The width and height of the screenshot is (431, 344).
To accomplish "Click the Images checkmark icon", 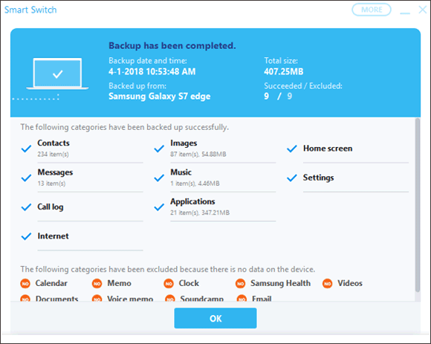I will point(159,149).
